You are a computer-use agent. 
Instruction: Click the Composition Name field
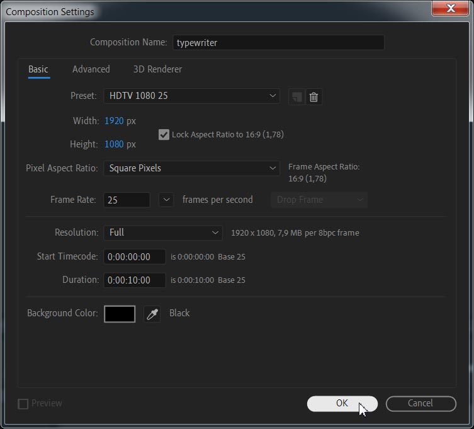(x=278, y=42)
